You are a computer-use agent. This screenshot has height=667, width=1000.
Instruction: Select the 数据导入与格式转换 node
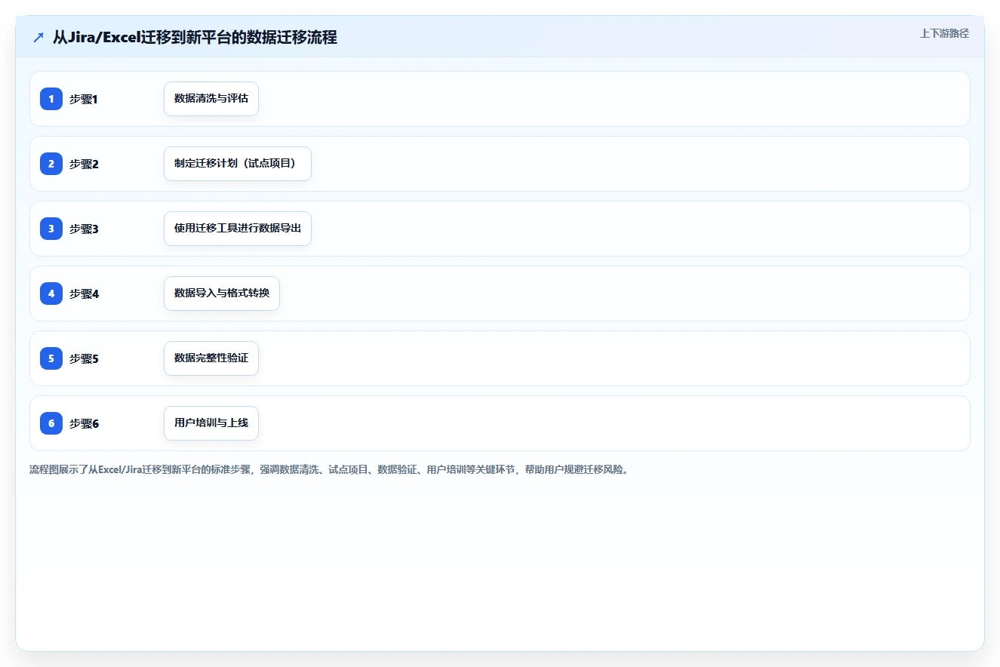[x=222, y=294]
